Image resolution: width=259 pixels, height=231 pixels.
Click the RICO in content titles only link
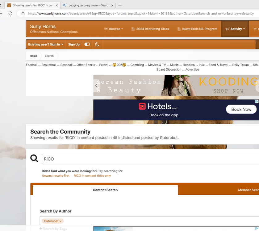coord(92,176)
